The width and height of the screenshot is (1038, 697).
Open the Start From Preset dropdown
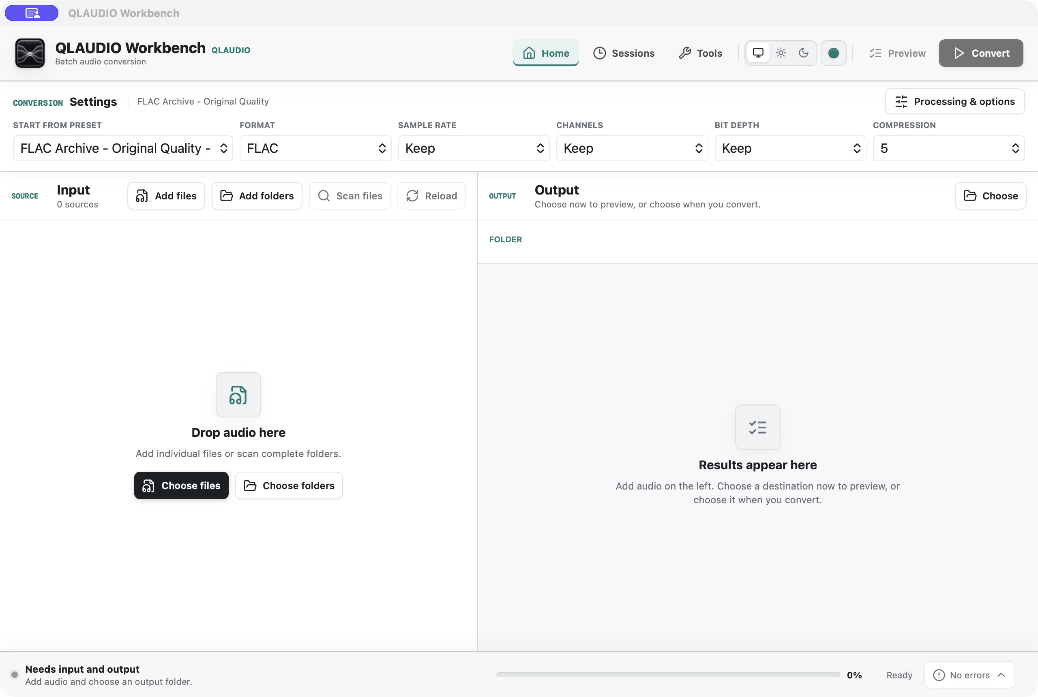click(123, 148)
